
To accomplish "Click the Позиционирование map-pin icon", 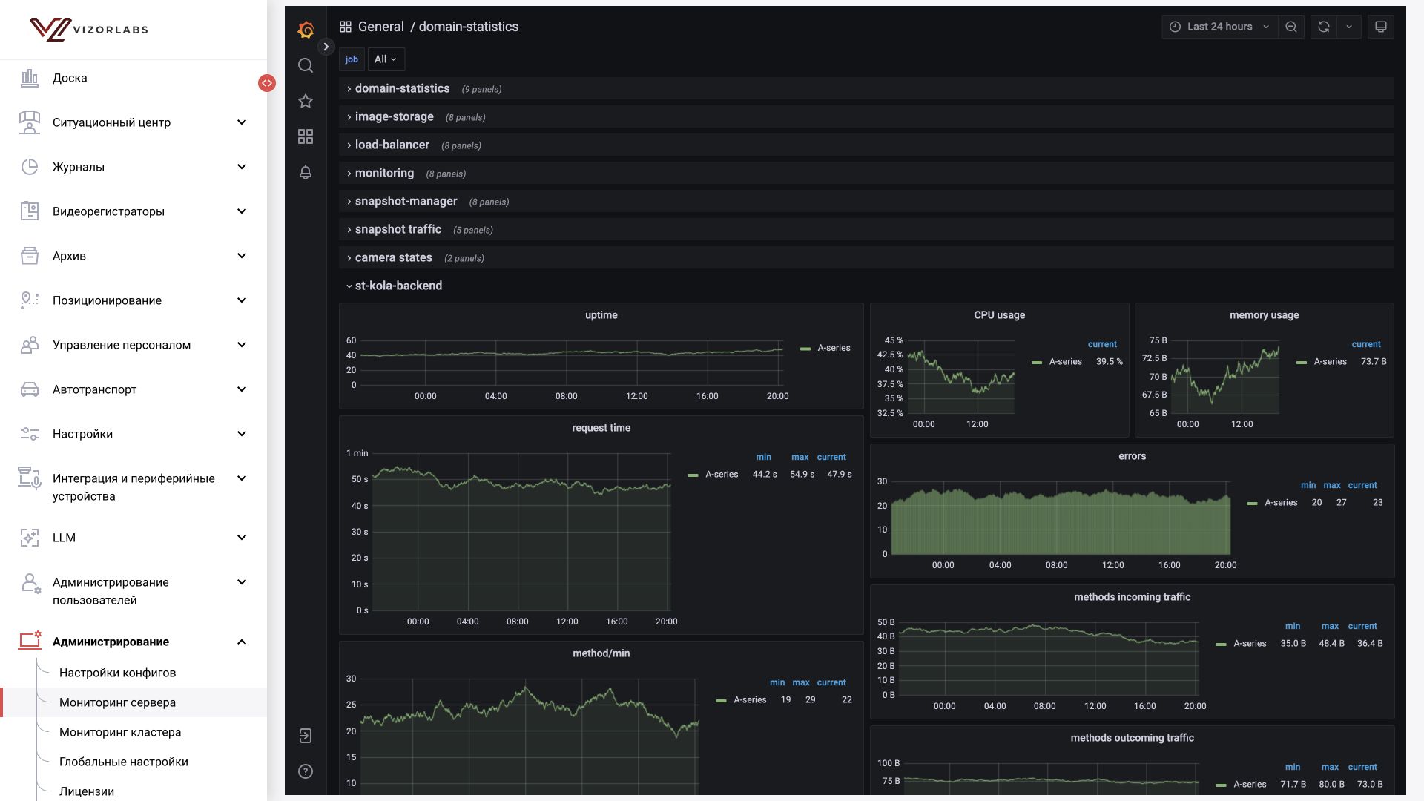I will point(30,300).
